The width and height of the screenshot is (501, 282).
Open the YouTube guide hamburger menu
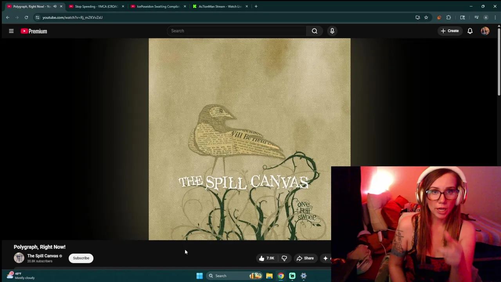click(x=11, y=31)
